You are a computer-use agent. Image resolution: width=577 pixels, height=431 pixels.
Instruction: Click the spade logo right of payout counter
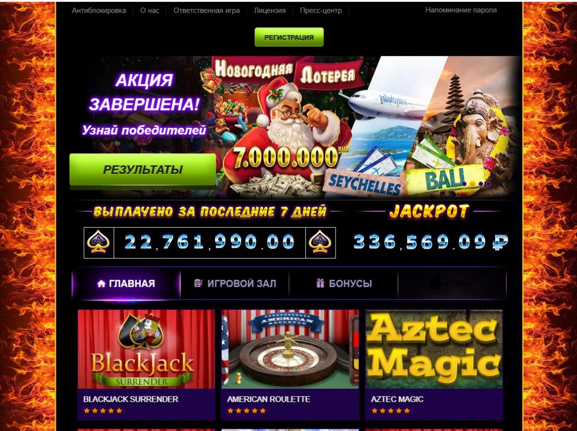[320, 242]
